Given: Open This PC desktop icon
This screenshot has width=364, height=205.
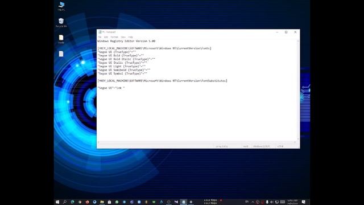Looking at the screenshot, I should pos(61,6).
